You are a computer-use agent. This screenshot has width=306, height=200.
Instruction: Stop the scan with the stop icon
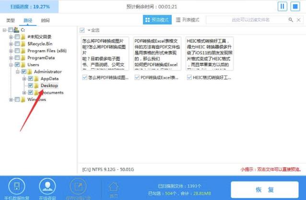coord(295,7)
